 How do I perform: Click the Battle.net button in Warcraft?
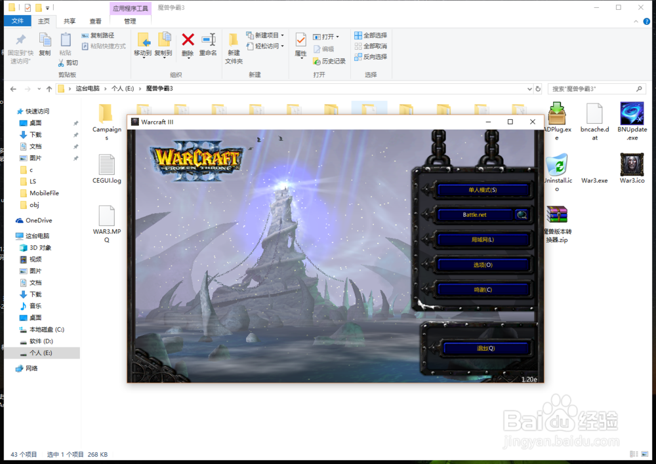pos(475,215)
